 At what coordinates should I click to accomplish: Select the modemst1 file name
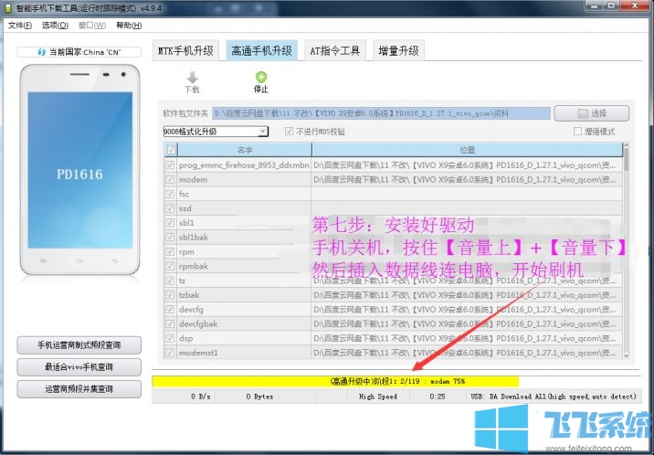198,353
